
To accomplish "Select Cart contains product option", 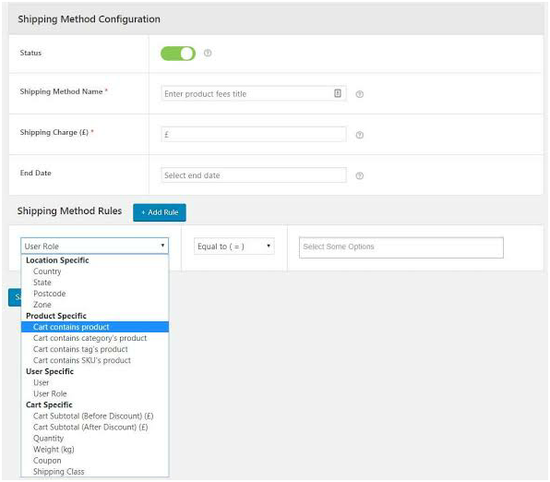I will pos(95,327).
